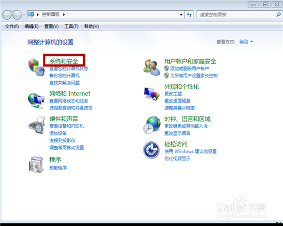
Task: Click 备份您的计算机 link
Action: pyautogui.click(x=65, y=76)
